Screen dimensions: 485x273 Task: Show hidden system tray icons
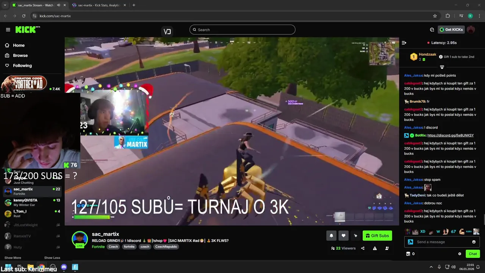coord(431,267)
